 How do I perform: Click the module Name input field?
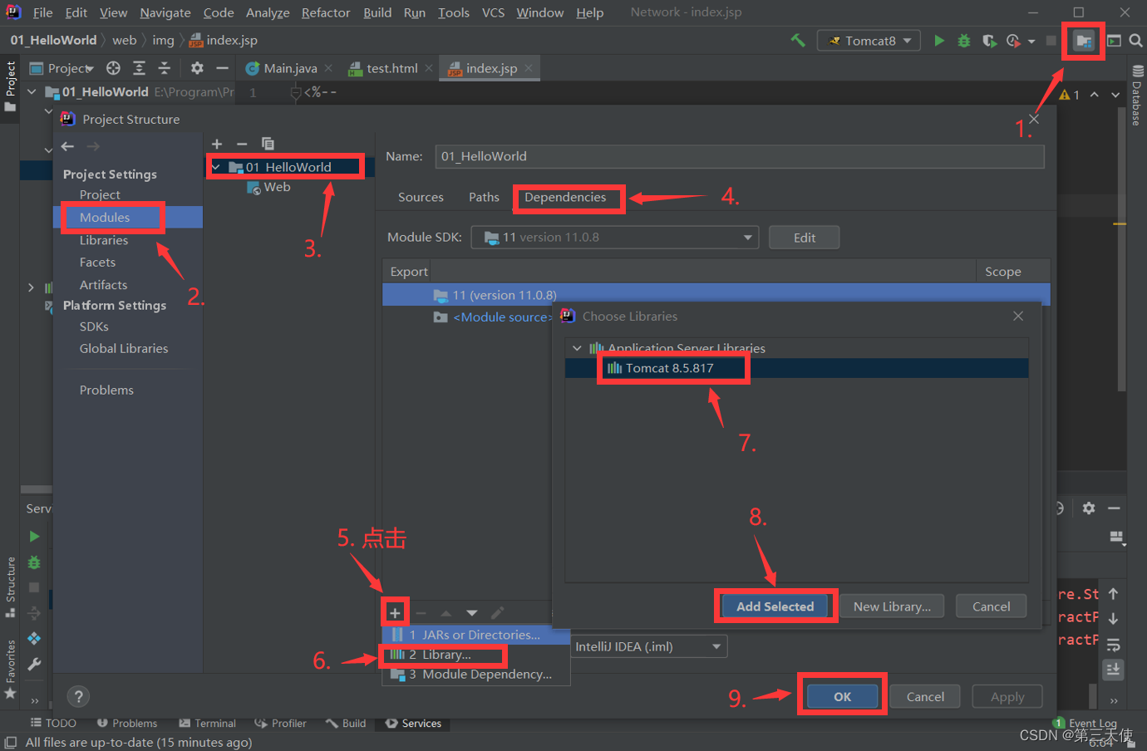[739, 156]
